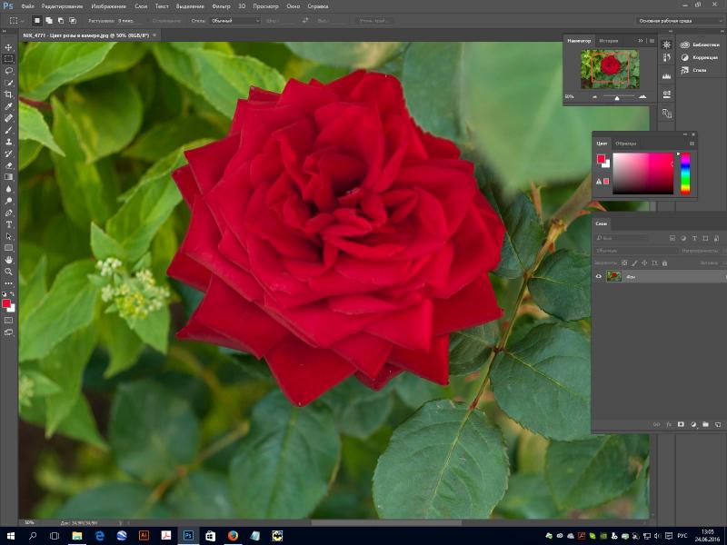
Task: Open the Стили panel
Action: 693,70
